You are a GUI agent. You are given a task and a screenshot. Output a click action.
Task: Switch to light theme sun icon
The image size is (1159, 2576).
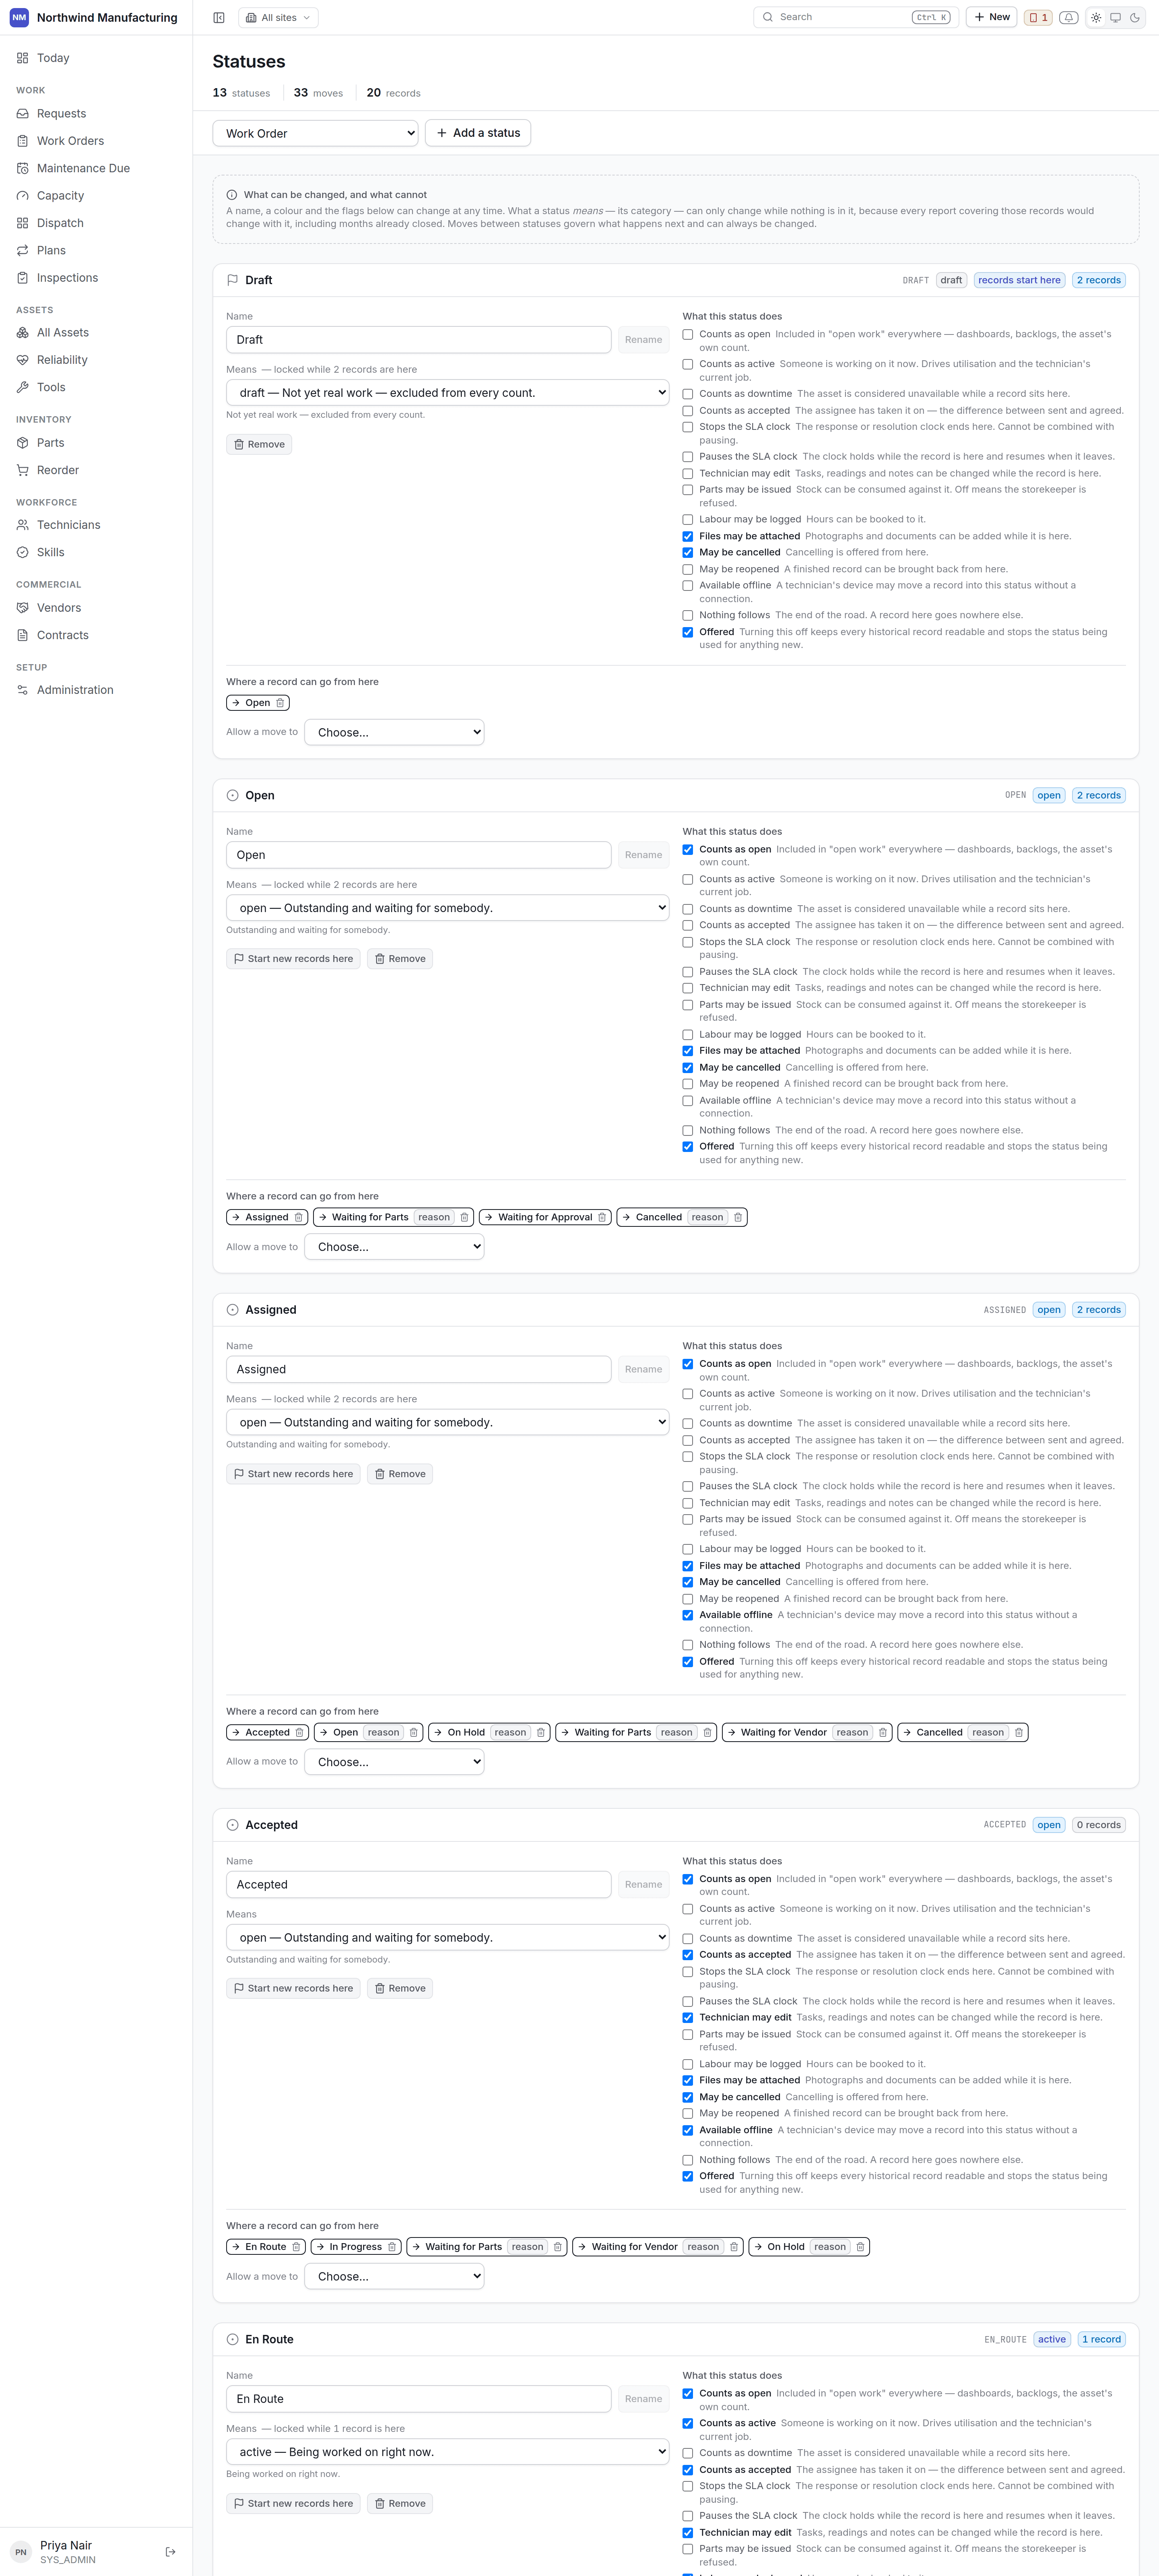tap(1096, 17)
